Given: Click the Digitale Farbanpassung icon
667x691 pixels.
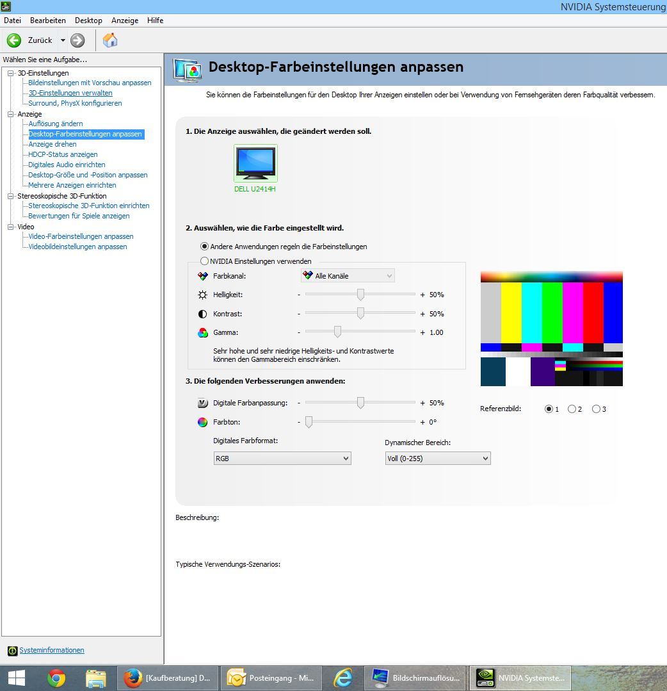Looking at the screenshot, I should tap(203, 403).
